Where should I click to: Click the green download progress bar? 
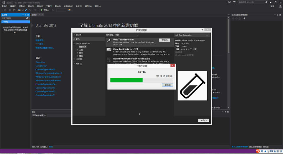pyautogui.click(x=126, y=80)
